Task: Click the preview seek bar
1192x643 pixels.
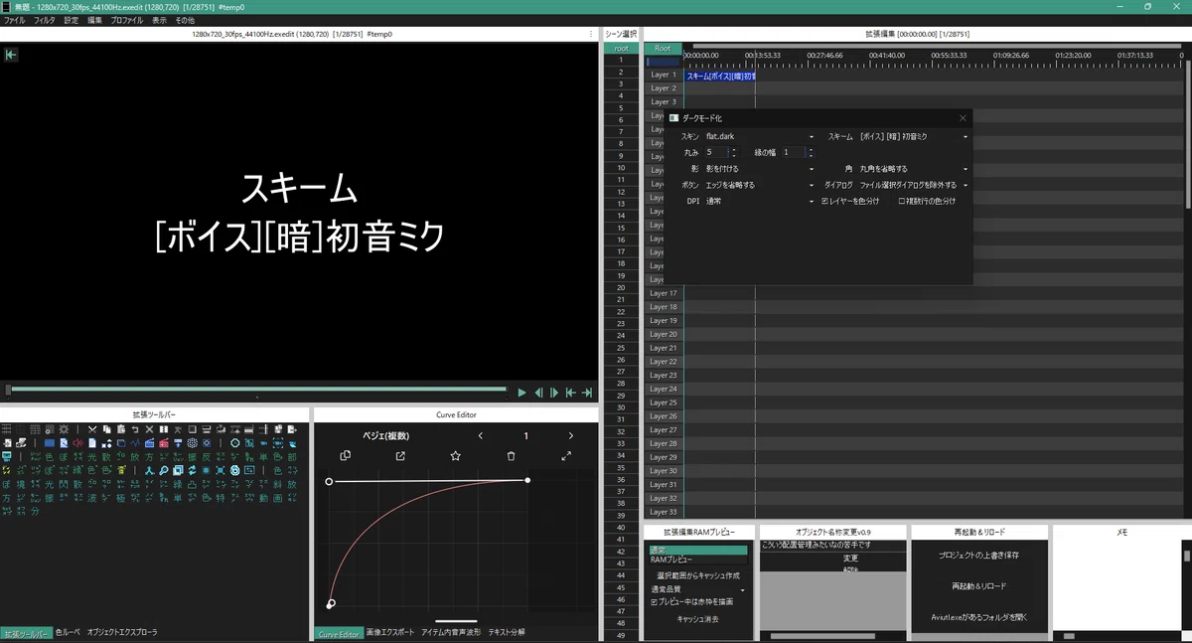Action: click(x=256, y=391)
